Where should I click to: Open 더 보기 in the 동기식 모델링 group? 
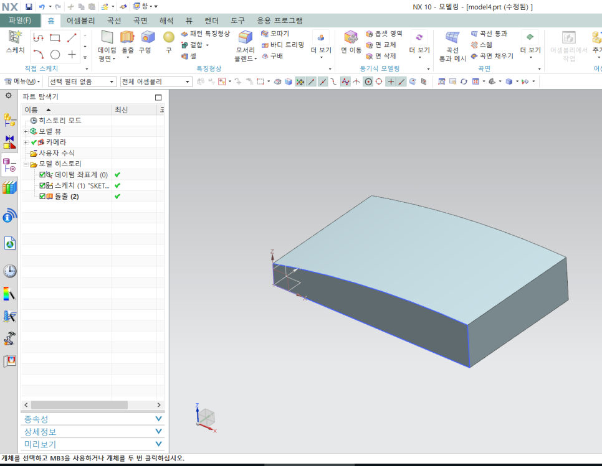click(419, 45)
